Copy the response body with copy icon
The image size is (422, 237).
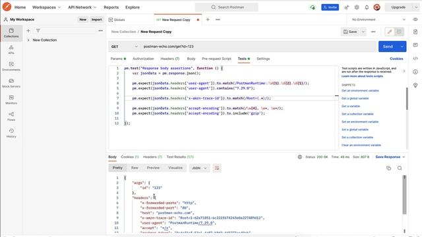click(388, 169)
